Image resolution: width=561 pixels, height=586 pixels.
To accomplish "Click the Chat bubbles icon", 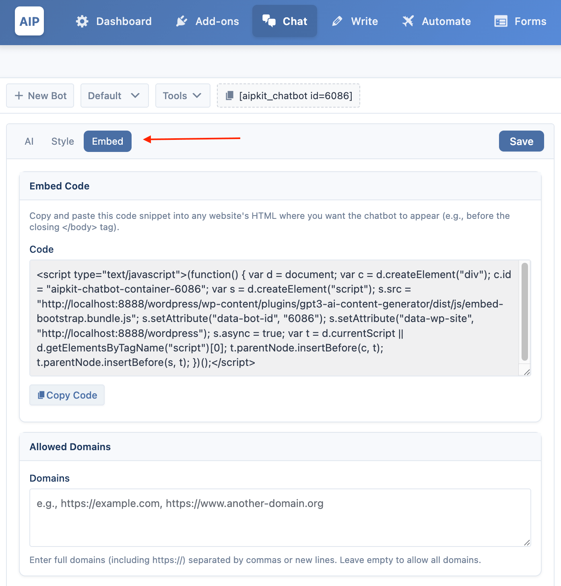I will pyautogui.click(x=269, y=21).
